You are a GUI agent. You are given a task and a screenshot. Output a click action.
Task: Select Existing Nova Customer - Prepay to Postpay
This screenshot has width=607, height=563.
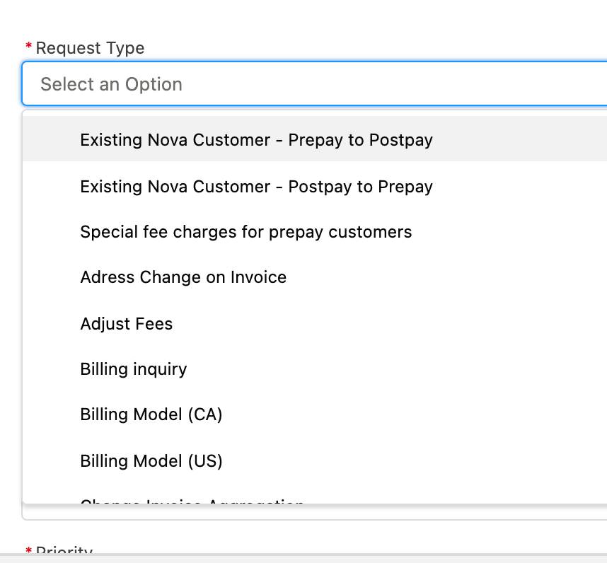(314, 139)
